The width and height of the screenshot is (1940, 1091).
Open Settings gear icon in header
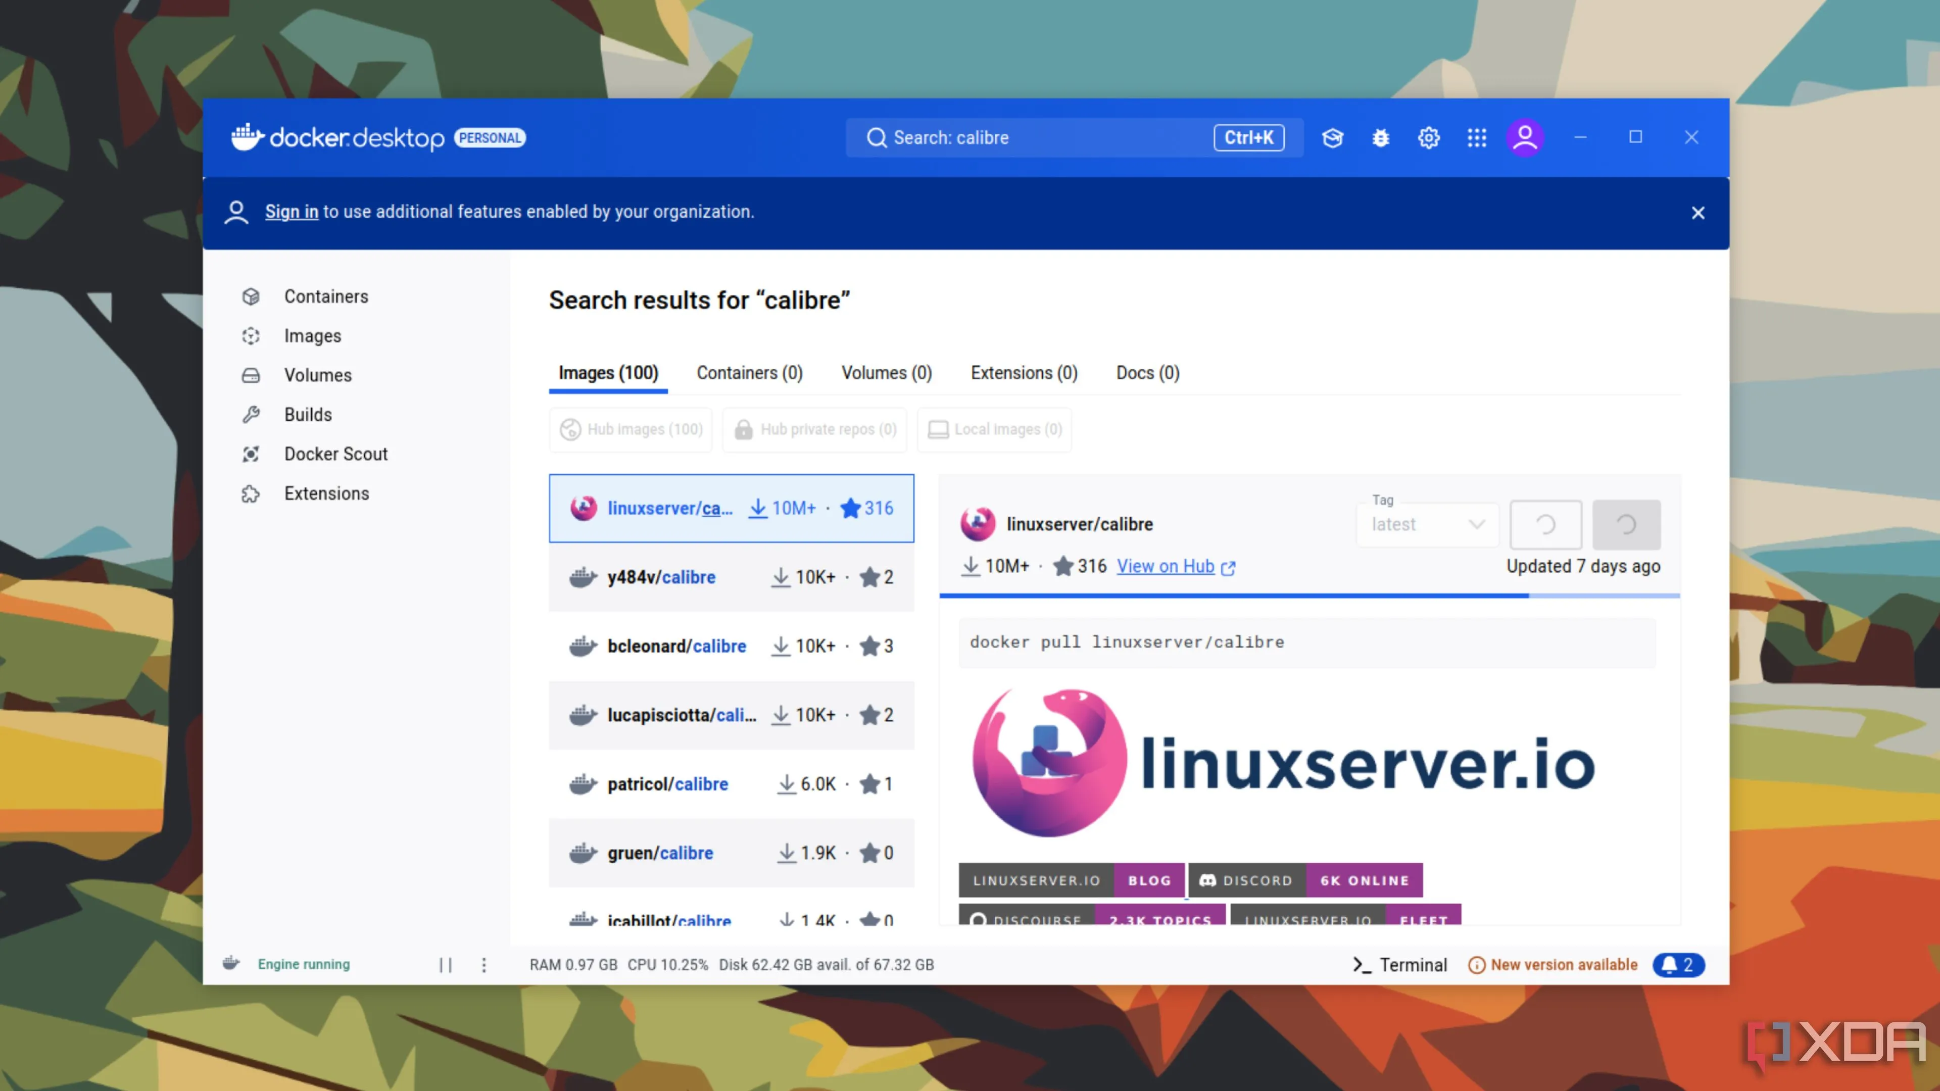1429,138
